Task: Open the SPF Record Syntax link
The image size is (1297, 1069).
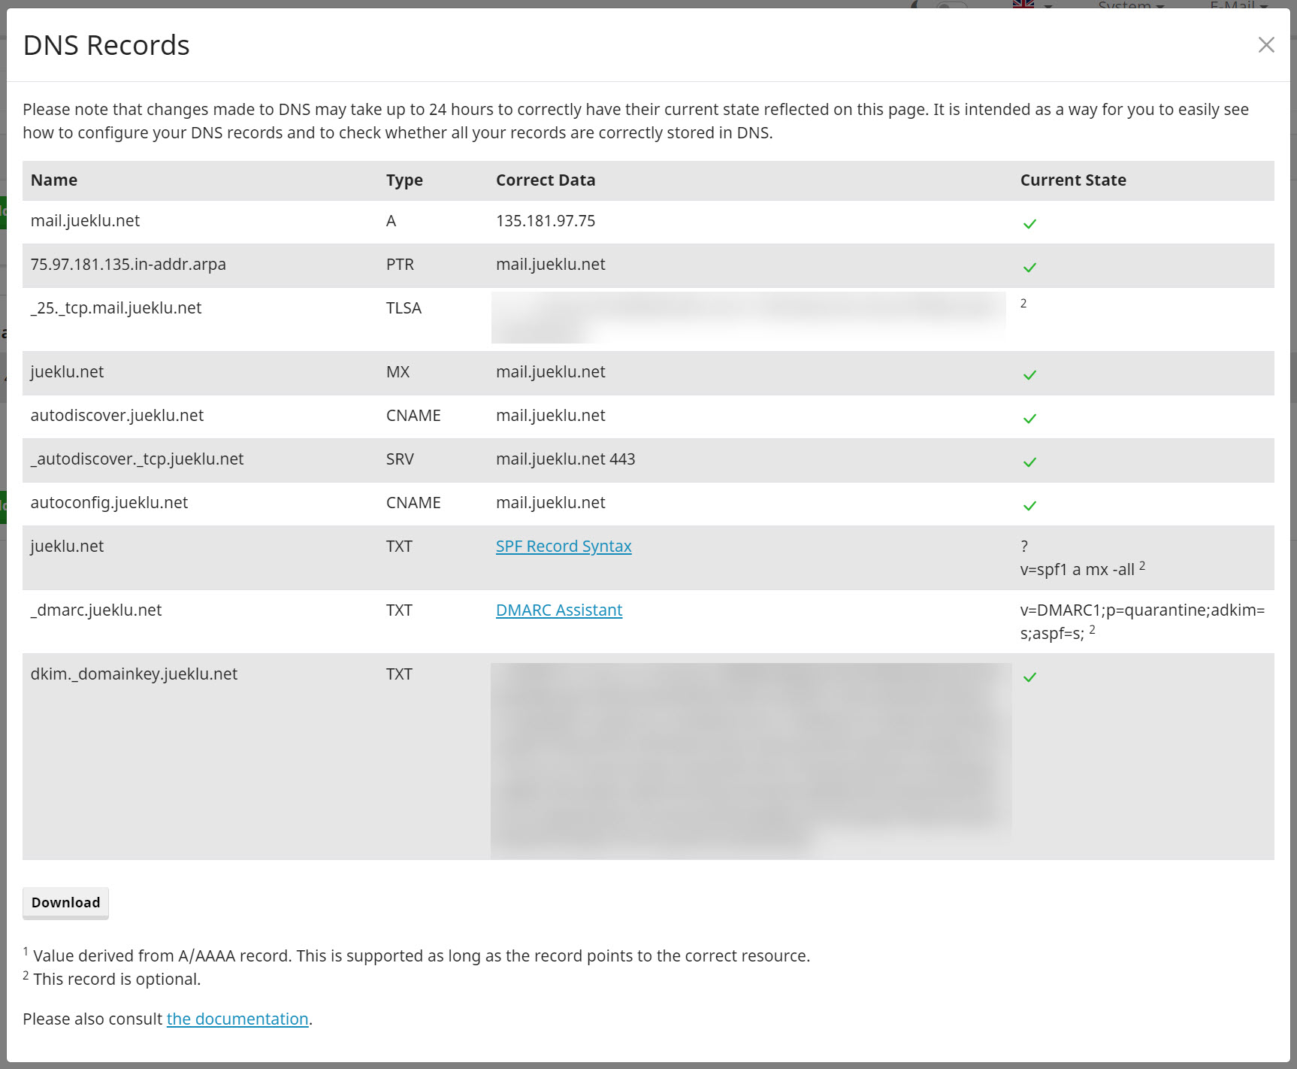Action: (564, 547)
